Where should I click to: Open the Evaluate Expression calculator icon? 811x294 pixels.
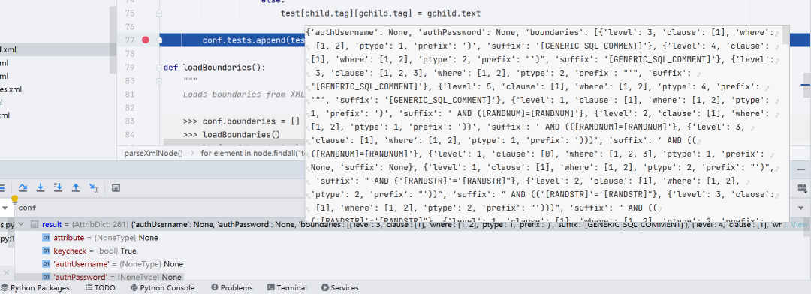[x=116, y=188]
